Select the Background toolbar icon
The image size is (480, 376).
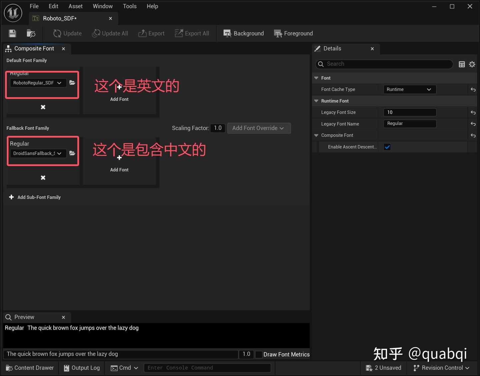[x=243, y=33]
